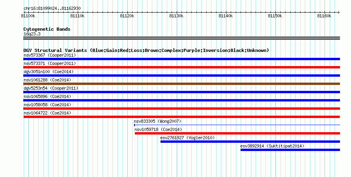Select the brown nsv1061288 complex variant bar
351x177 pixels.
pos(181,84)
